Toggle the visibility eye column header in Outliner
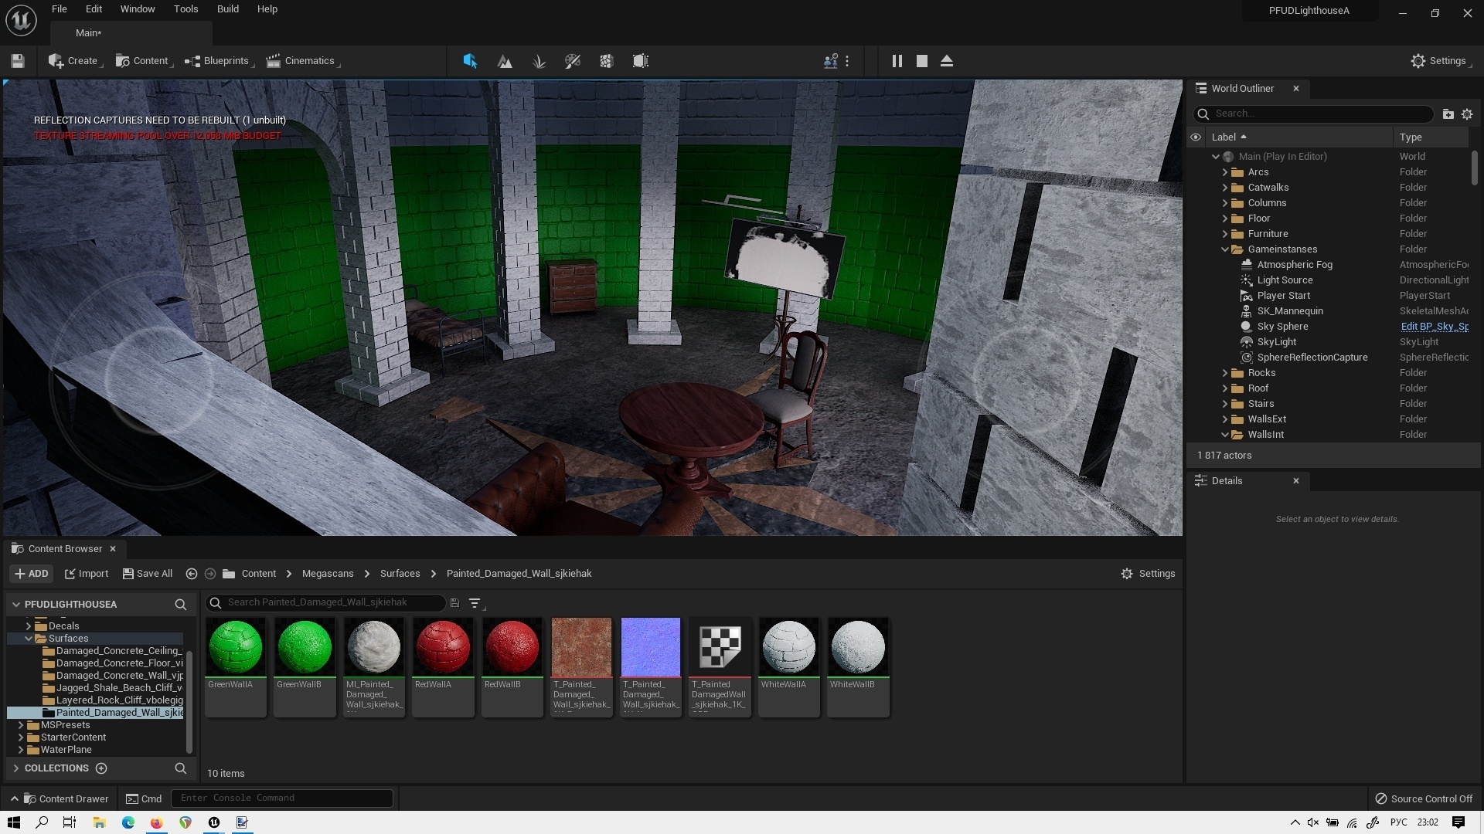 click(x=1195, y=137)
